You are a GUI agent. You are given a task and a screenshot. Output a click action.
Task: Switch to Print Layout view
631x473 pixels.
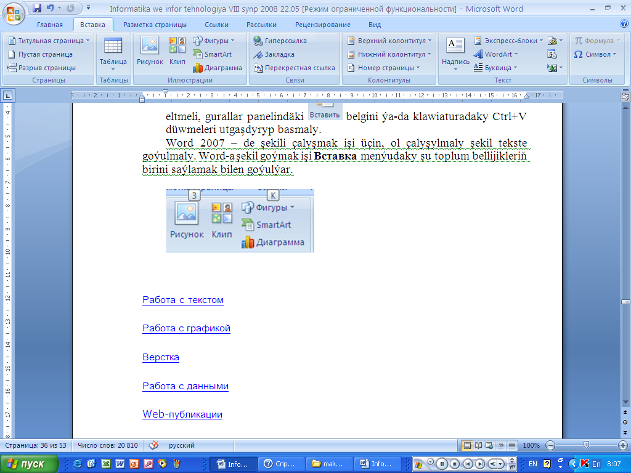(467, 445)
